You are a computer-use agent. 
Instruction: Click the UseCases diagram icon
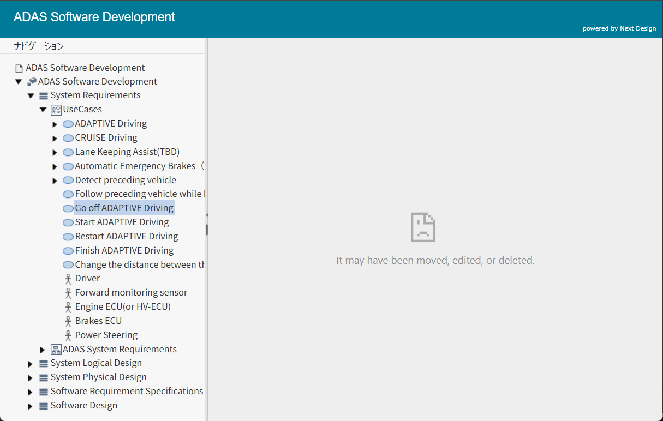tap(56, 109)
